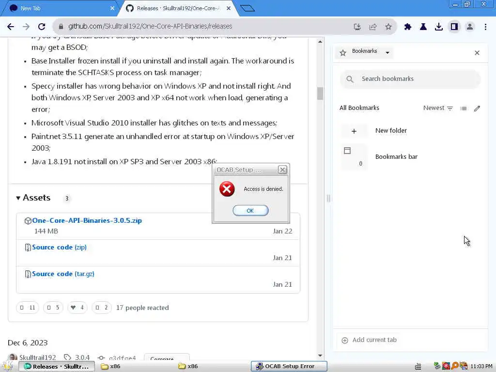Click the file icon beside Source code (tar.gz)

[x=28, y=274]
